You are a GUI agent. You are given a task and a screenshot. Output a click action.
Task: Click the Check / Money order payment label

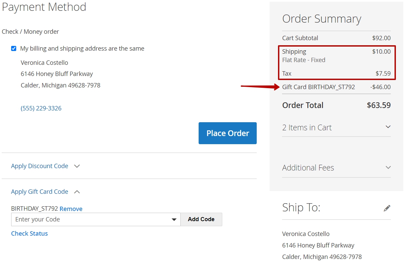[x=30, y=31]
